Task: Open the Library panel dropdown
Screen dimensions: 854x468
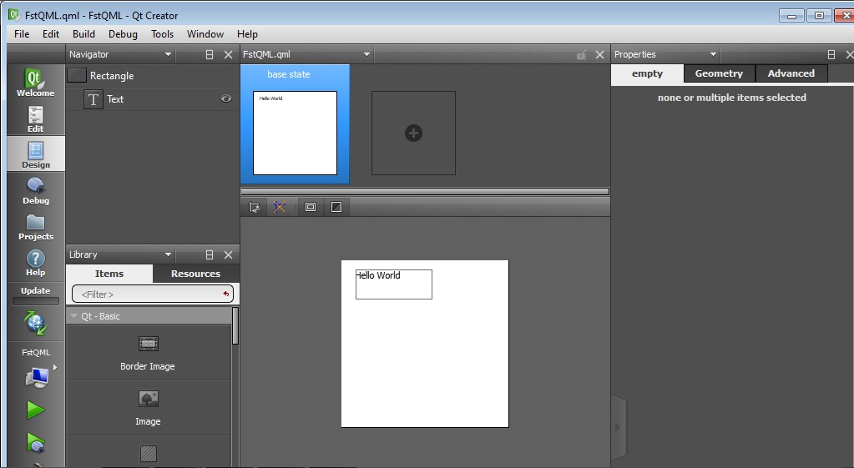Action: coord(168,254)
